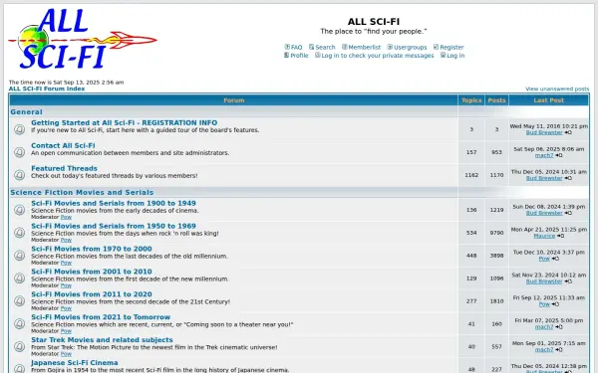
Task: Open the Memberlist page
Action: coord(364,47)
